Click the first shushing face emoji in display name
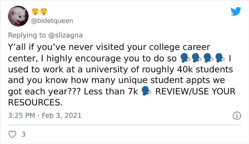249x144 pixels. point(35,12)
